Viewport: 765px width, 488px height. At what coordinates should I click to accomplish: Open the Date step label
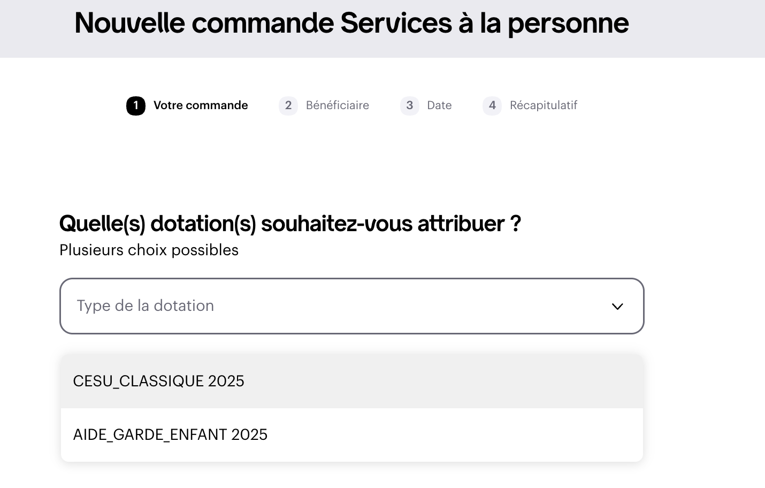pyautogui.click(x=439, y=105)
